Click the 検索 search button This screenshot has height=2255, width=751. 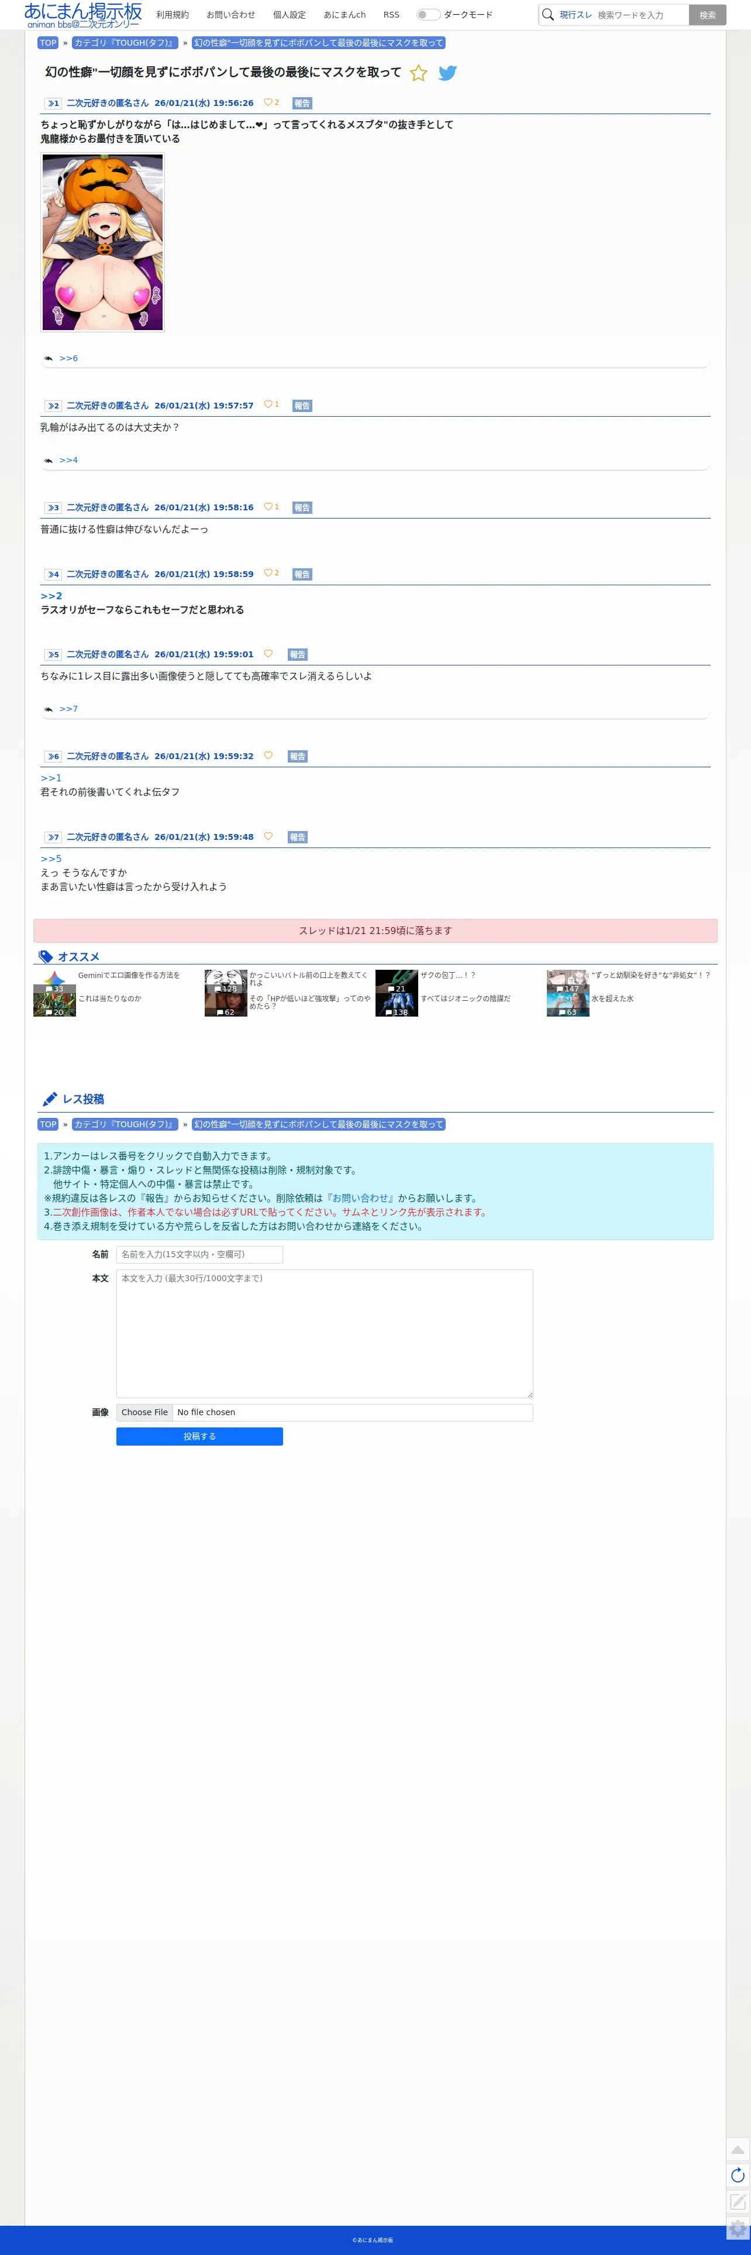(x=707, y=15)
